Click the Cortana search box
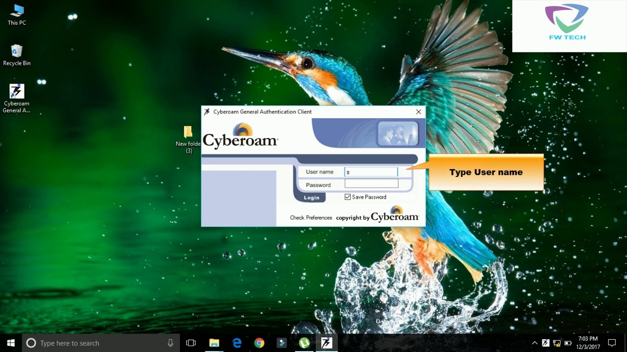 tap(100, 343)
